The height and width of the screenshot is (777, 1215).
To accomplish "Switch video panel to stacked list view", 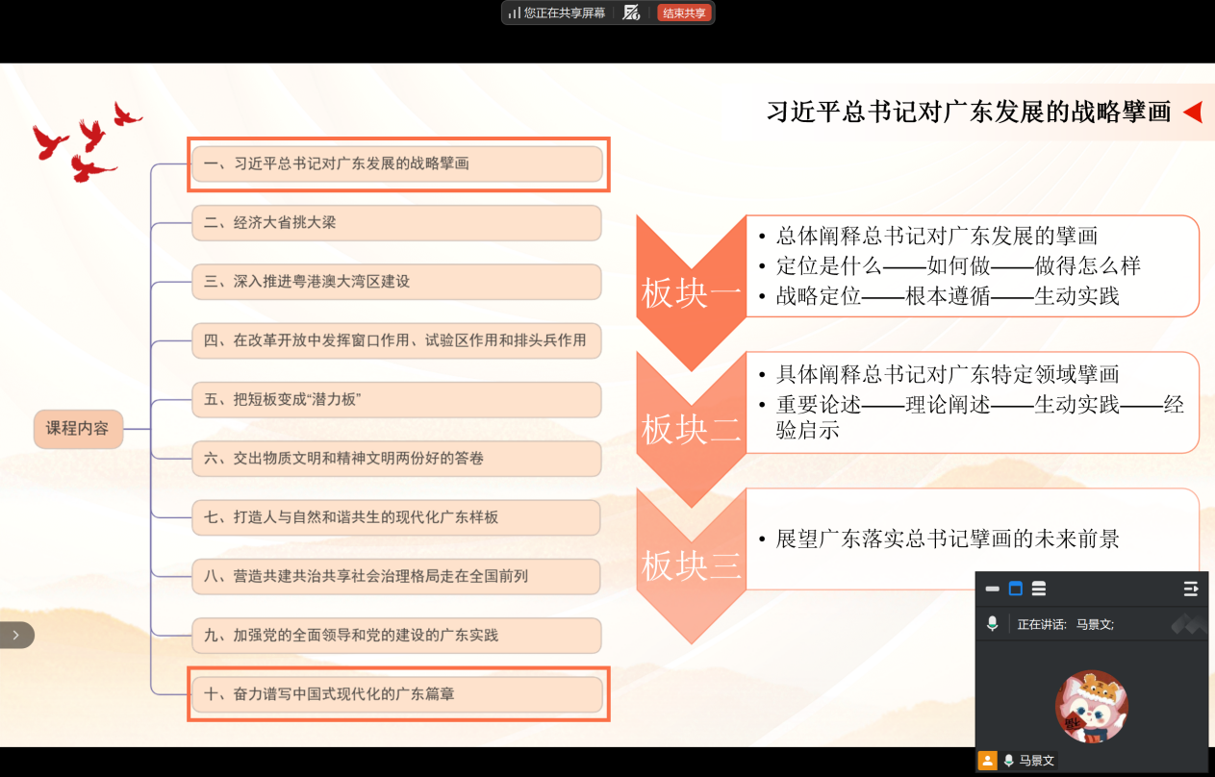I will 1038,589.
